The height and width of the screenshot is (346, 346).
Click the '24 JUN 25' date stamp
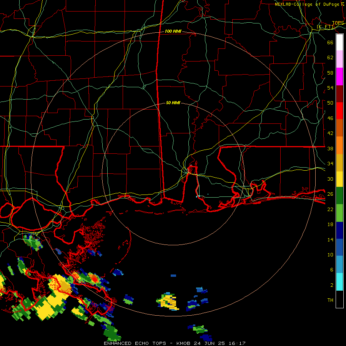tap(210, 343)
